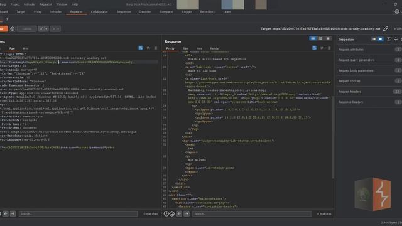Open back-history dropdown arrow

coord(46,29)
